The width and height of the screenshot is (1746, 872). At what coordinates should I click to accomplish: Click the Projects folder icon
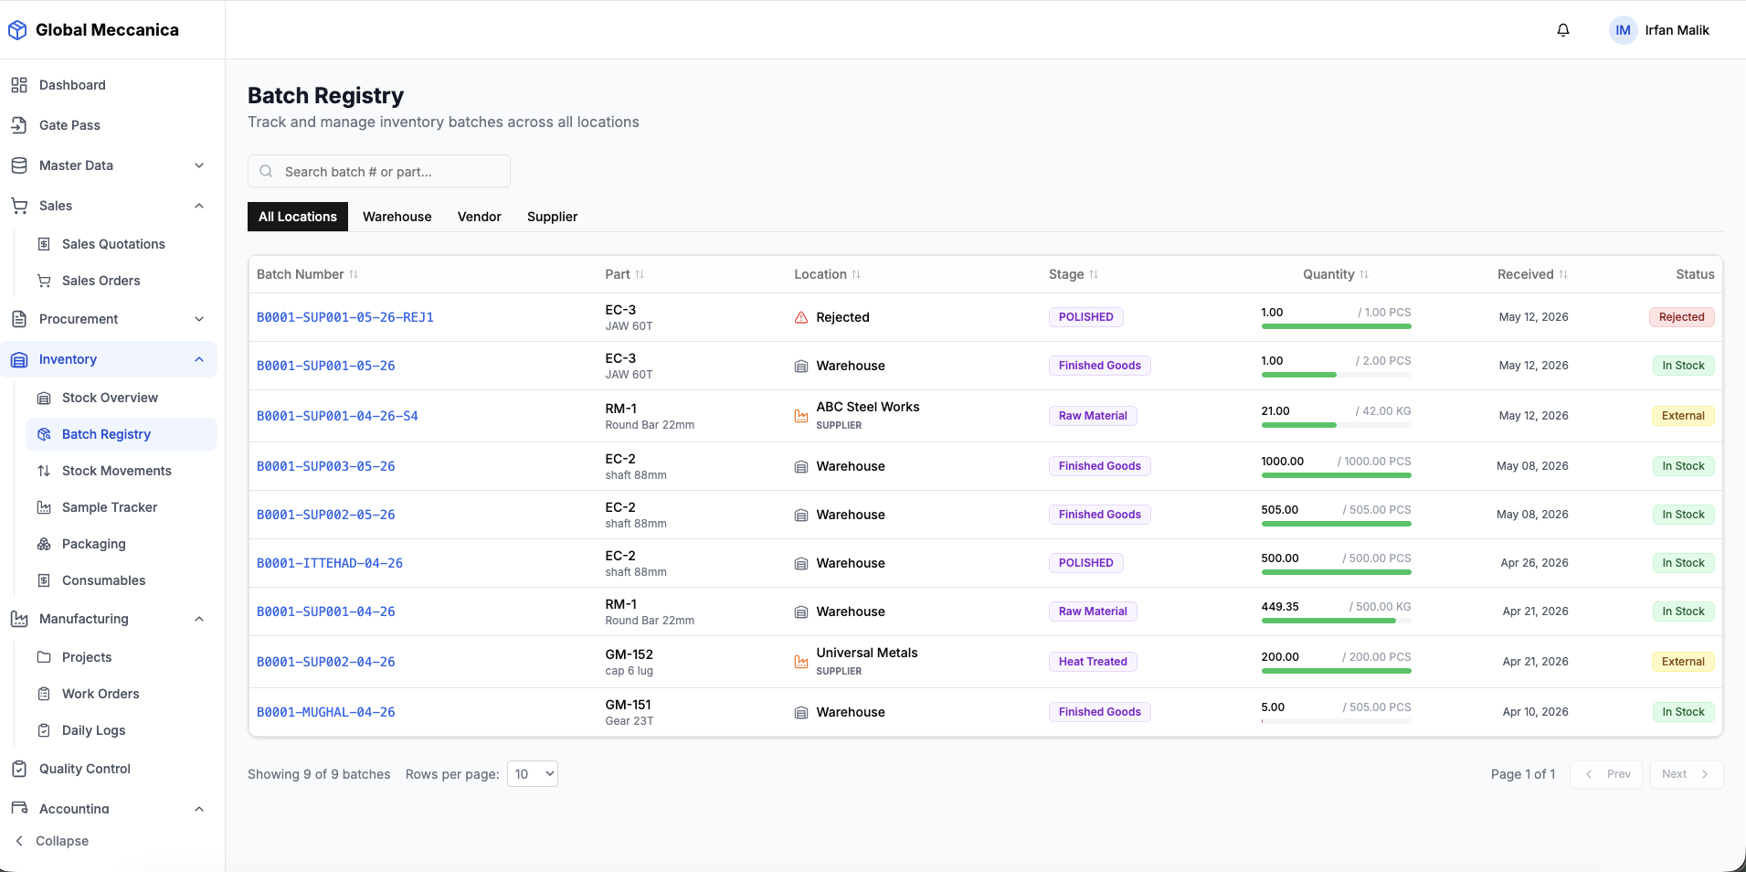[x=44, y=657]
